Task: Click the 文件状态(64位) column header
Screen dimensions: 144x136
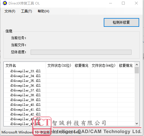Action: [104, 65]
